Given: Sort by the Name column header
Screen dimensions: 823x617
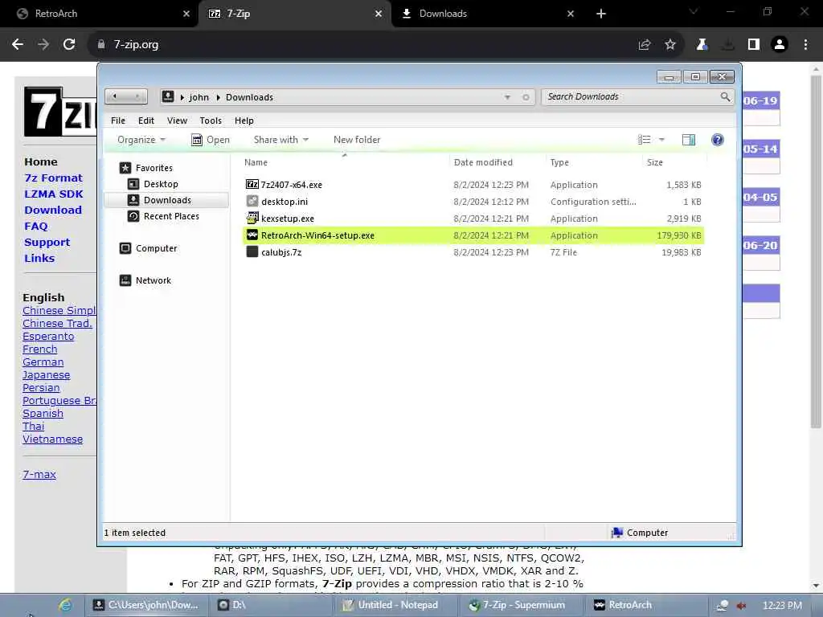Looking at the screenshot, I should pos(344,162).
